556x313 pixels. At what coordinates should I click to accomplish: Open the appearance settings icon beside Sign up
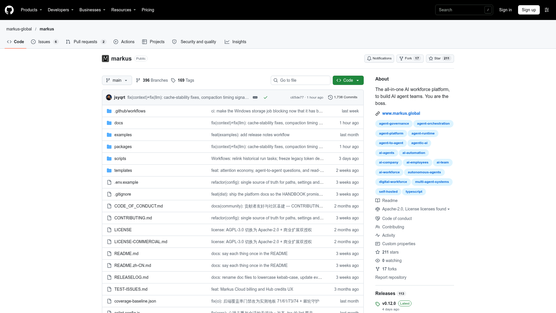[x=547, y=10]
